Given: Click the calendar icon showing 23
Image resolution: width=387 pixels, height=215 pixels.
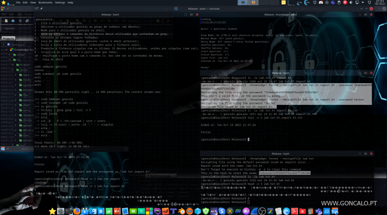Looking at the screenshot, I should click(327, 211).
